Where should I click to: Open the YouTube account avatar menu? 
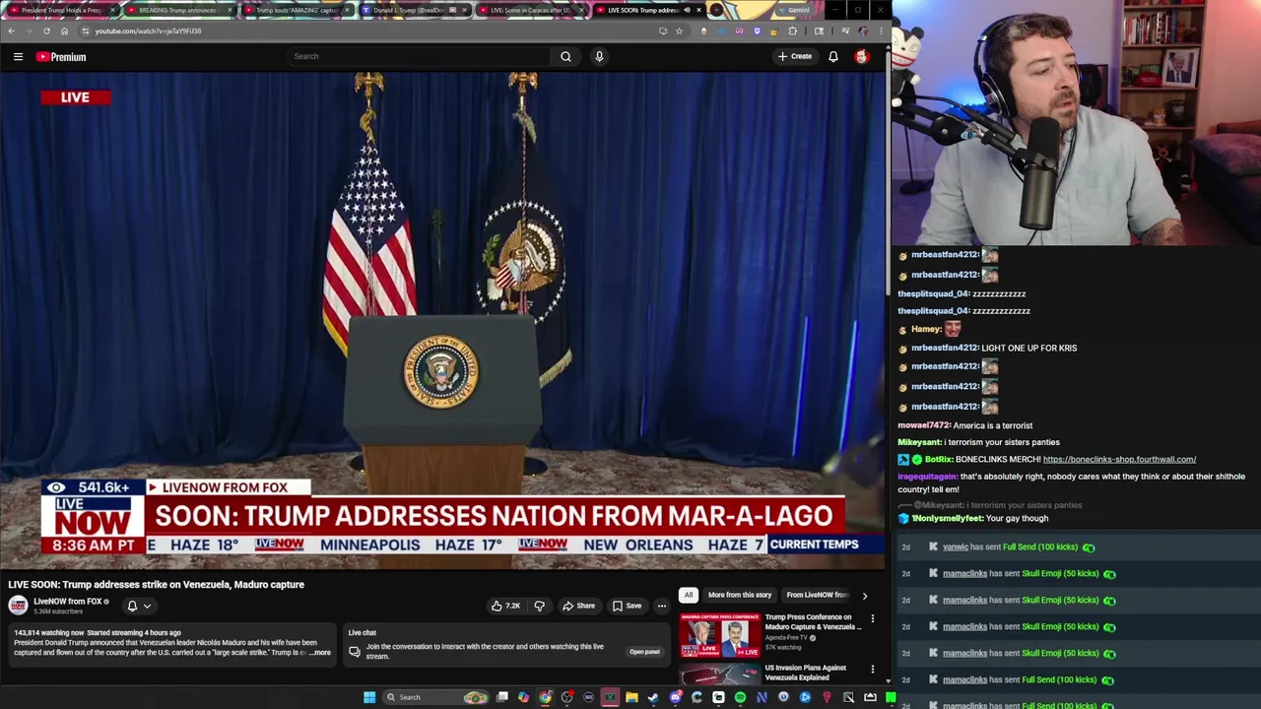click(861, 56)
